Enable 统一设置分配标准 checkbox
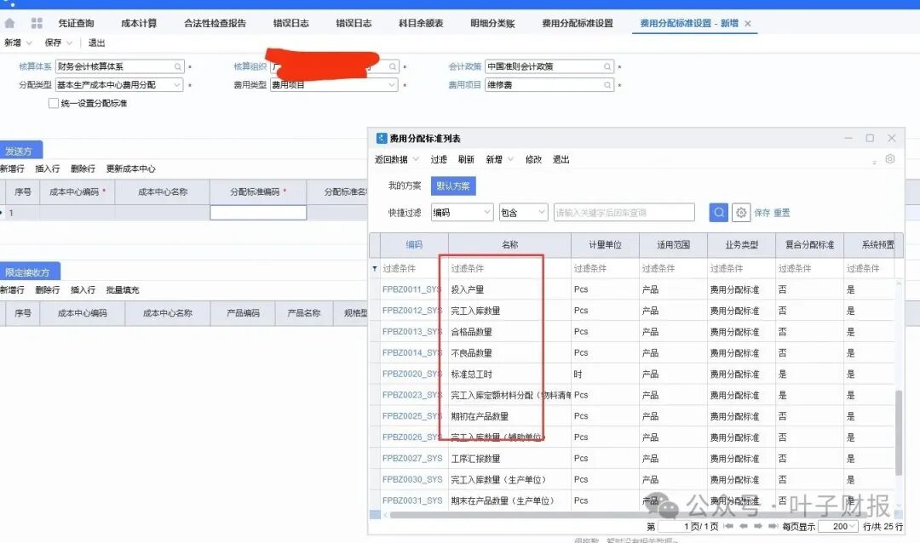Screen dimensions: 920x543 click(x=54, y=103)
